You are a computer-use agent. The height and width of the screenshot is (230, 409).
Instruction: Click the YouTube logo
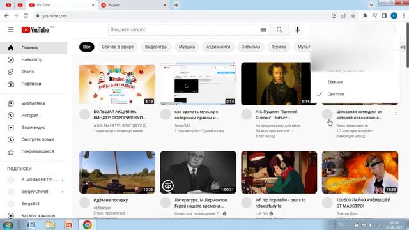(35, 30)
